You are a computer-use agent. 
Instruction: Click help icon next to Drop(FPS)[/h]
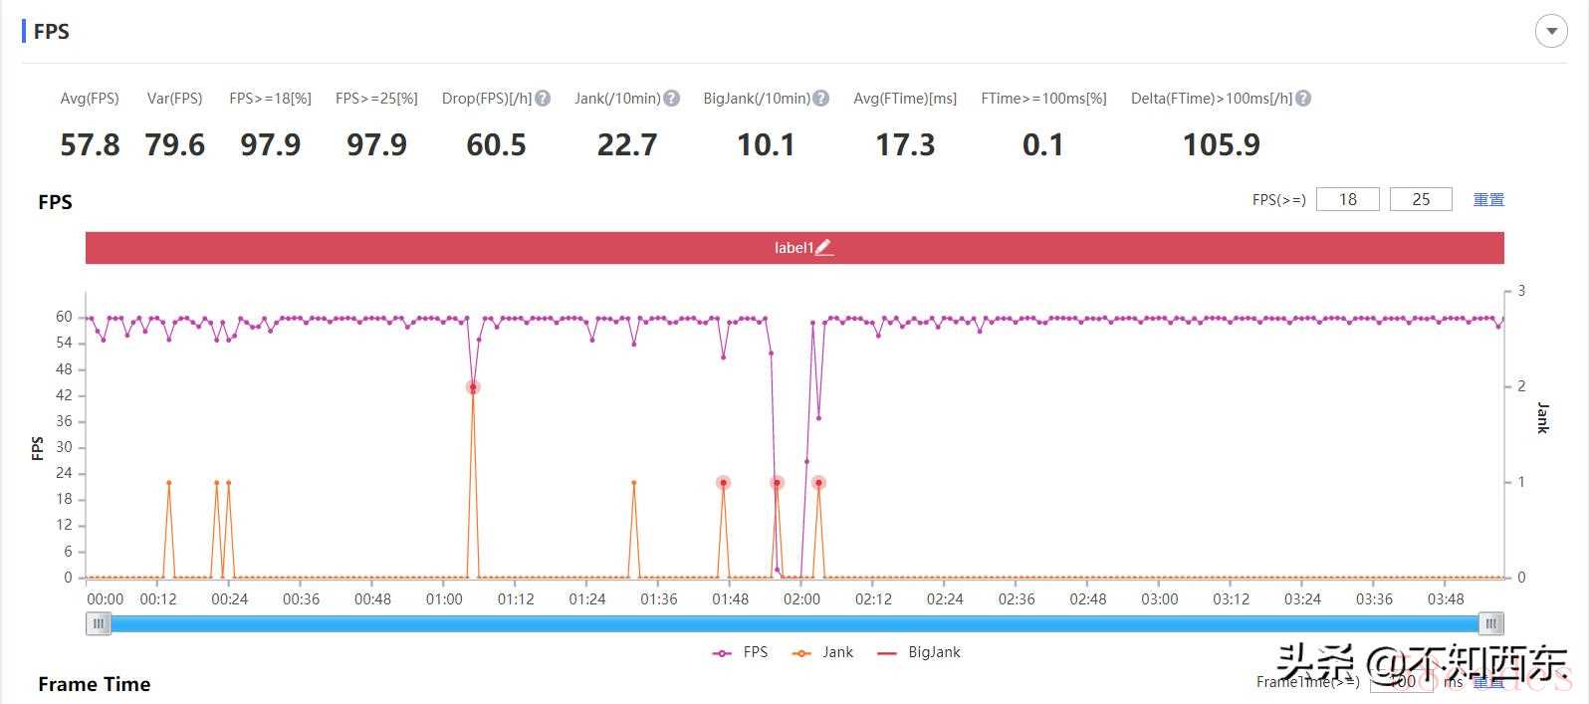point(543,99)
